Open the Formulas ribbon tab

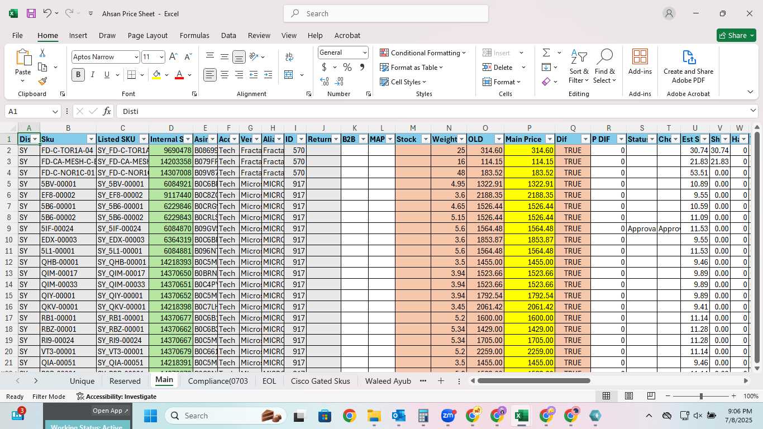(x=194, y=35)
